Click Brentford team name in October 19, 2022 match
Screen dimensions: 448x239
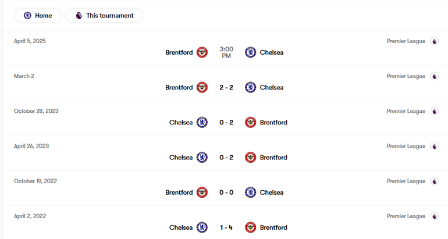pyautogui.click(x=179, y=192)
